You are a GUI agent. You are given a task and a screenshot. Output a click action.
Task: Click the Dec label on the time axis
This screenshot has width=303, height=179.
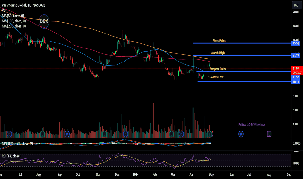pyautogui.click(x=117, y=174)
